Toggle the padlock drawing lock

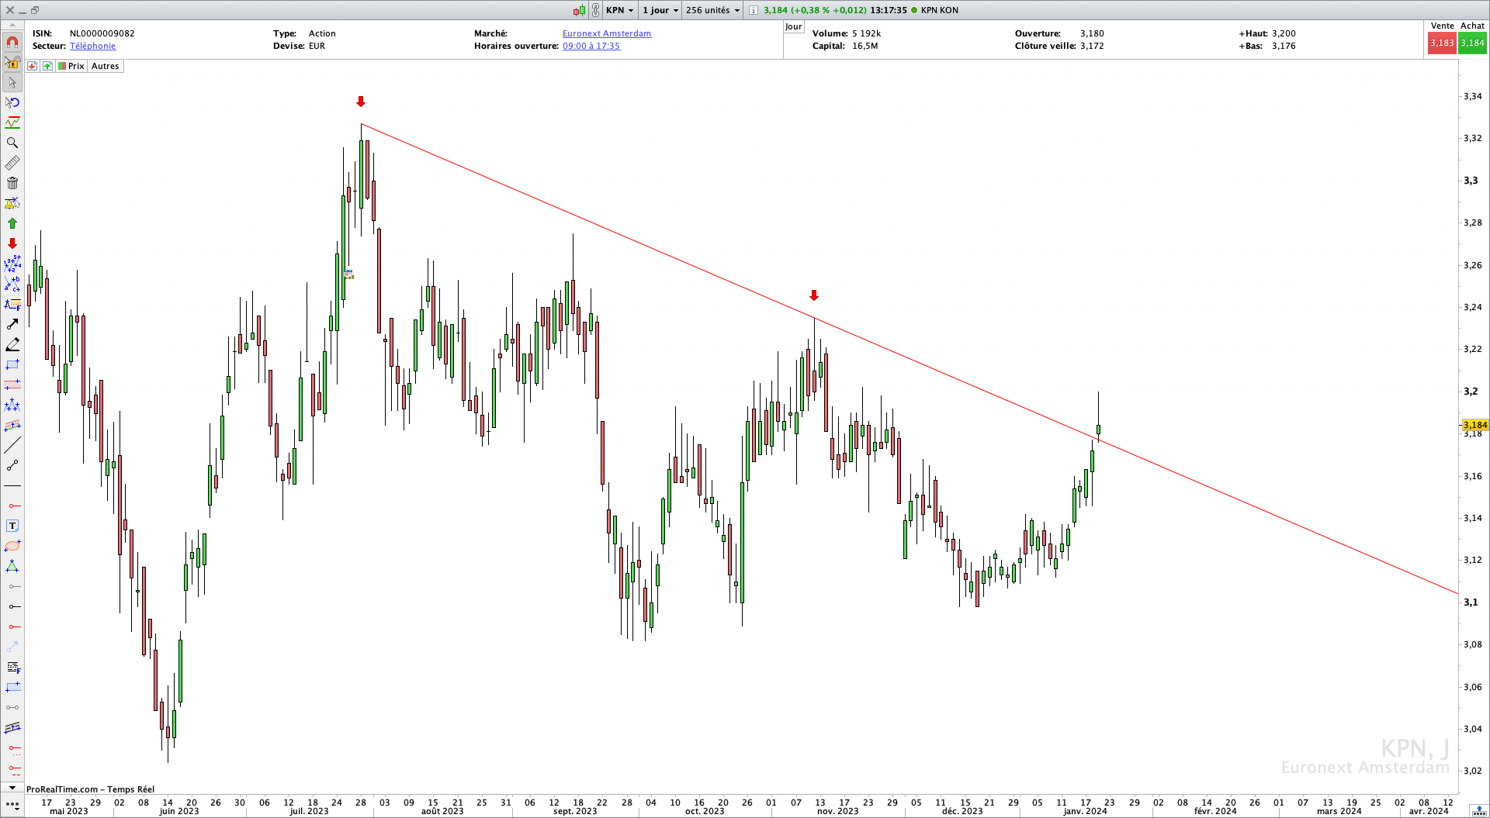(12, 63)
